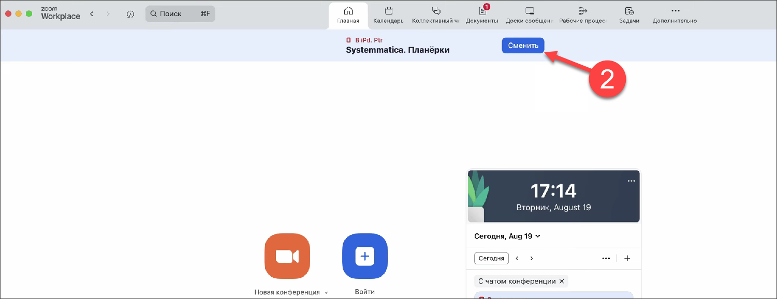Open the history clock icon in title bar

click(x=130, y=14)
